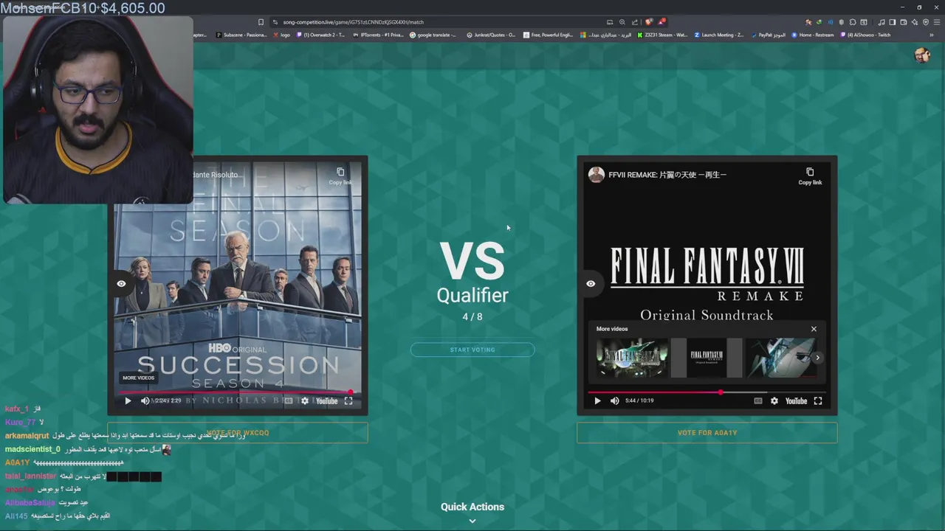Click the Start Voting button
Screen dimensions: 945x531
[472, 350]
